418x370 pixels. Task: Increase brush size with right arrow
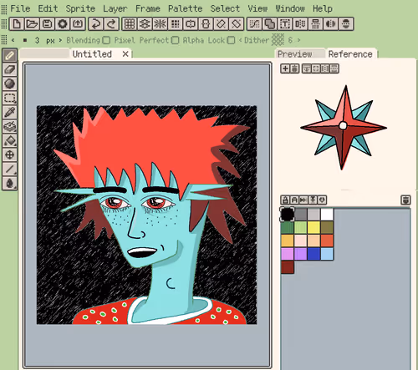pos(60,40)
